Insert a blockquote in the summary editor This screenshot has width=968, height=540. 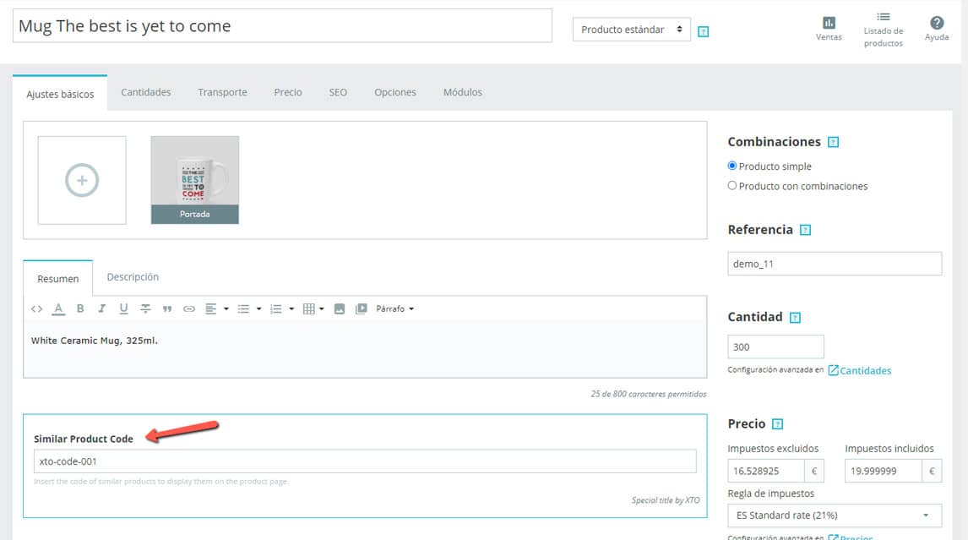click(167, 308)
